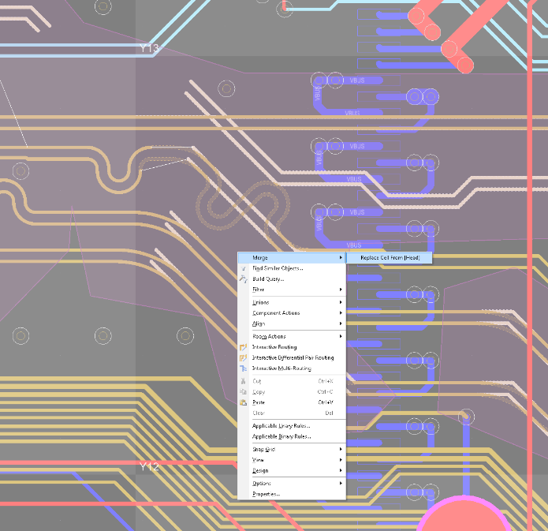548x531 pixels.
Task: Click the Build Query icon
Action: (244, 279)
